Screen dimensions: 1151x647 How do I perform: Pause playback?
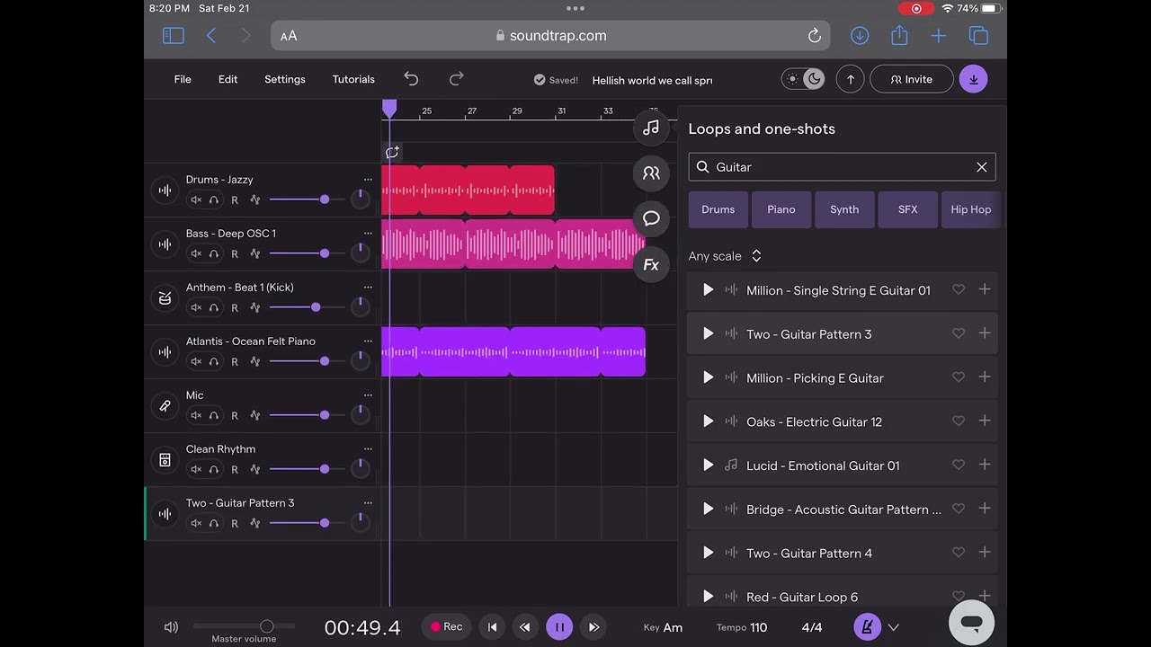coord(559,627)
